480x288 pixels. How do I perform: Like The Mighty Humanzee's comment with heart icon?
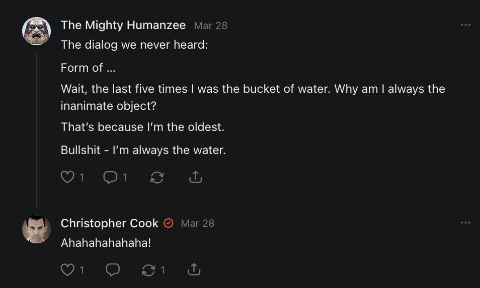click(x=67, y=177)
